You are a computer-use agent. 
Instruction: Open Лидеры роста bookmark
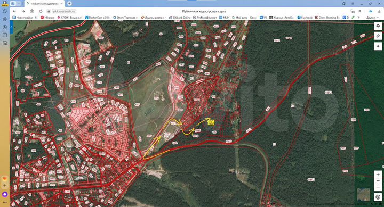pos(153,18)
